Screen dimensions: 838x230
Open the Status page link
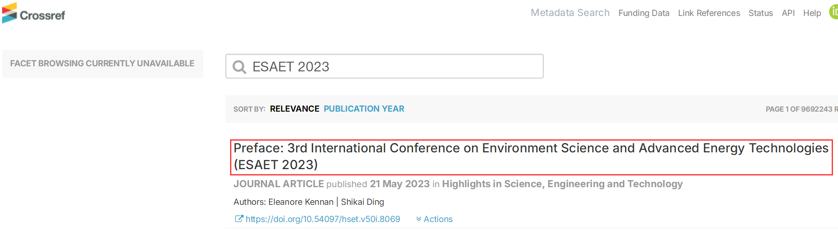[761, 13]
